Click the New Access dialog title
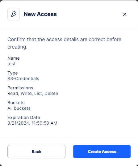This screenshot has height=166, width=138. [40, 14]
